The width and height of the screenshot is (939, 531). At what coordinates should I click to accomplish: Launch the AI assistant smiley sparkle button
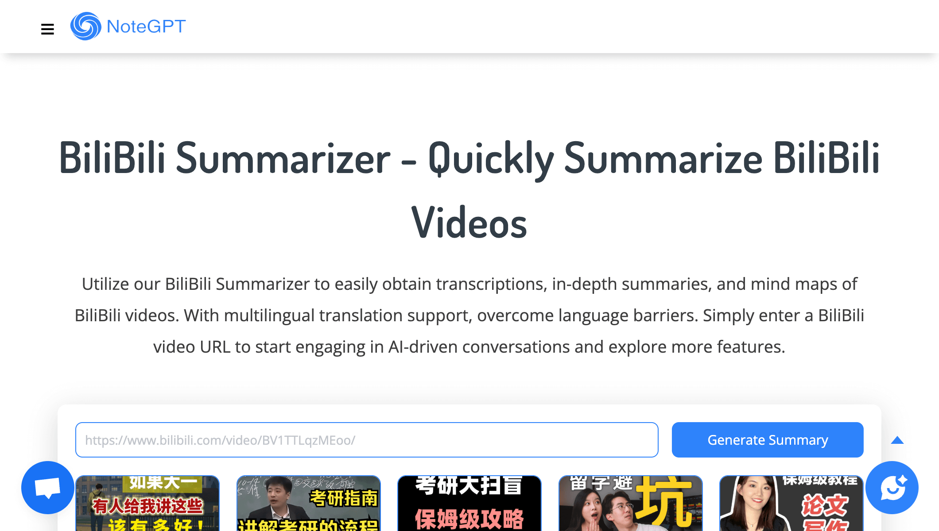click(x=892, y=488)
